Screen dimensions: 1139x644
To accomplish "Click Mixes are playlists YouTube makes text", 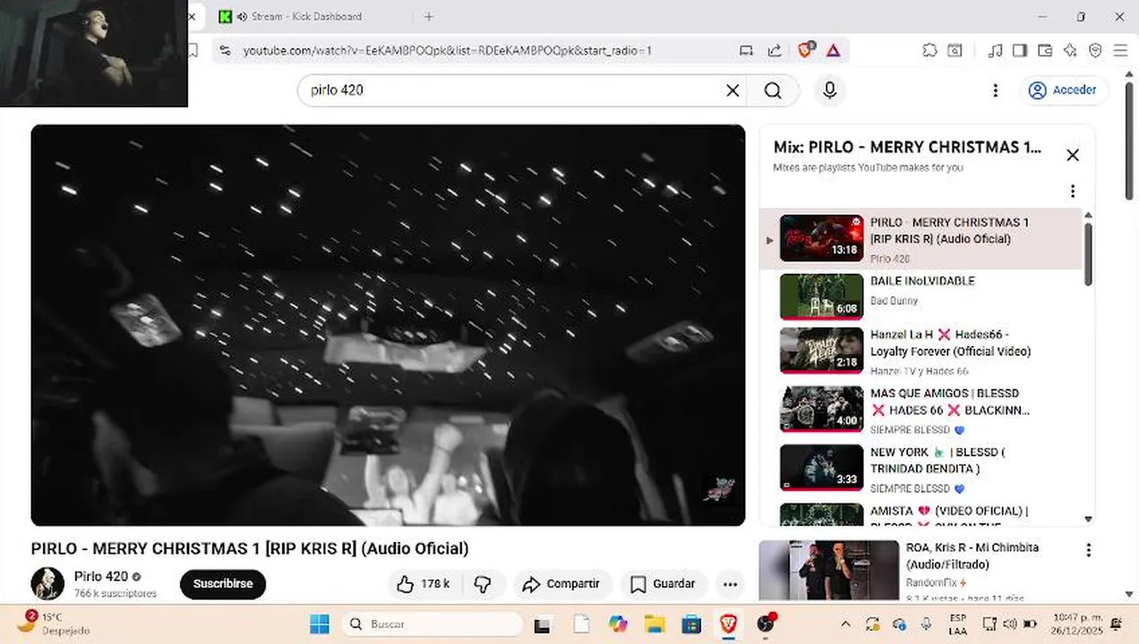I will (x=868, y=167).
